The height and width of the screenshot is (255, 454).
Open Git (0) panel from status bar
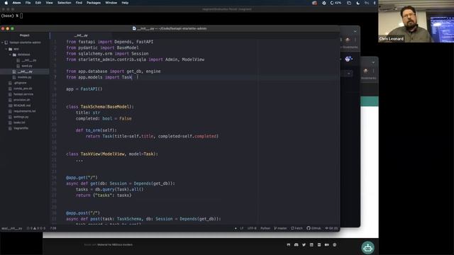pyautogui.click(x=331, y=228)
